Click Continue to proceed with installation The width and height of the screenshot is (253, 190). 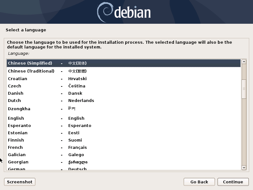(x=233, y=182)
